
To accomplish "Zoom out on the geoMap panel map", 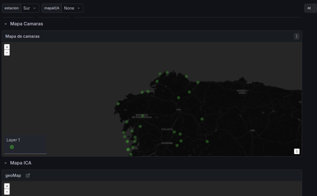I will pos(7,192).
